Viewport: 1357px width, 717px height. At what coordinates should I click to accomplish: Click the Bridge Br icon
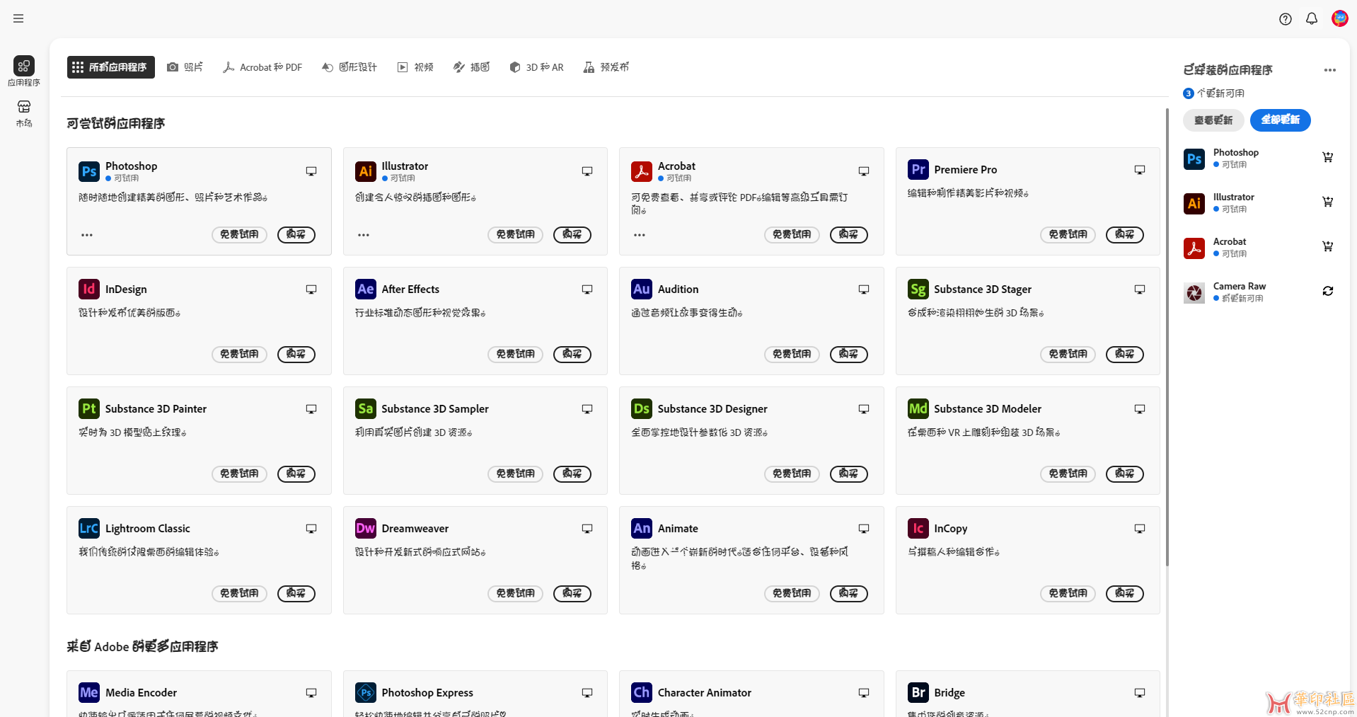click(x=918, y=692)
